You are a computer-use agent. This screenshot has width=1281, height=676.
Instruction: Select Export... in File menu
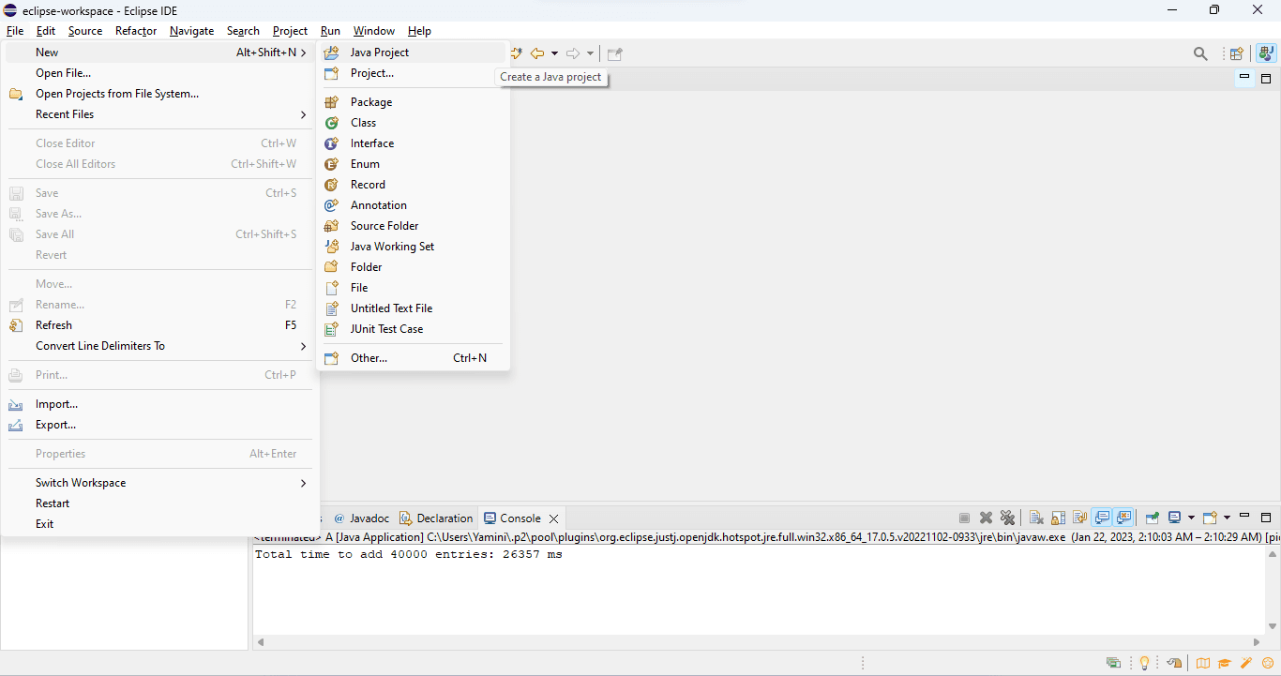(159, 425)
